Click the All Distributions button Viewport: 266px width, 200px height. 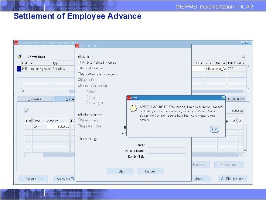232,179
